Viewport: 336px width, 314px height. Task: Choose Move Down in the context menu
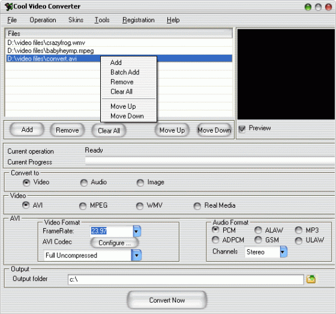[x=128, y=116]
